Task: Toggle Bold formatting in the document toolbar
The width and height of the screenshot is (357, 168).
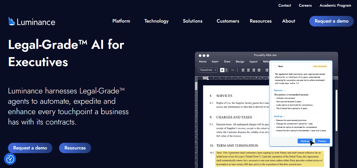Action: pyautogui.click(x=222, y=70)
